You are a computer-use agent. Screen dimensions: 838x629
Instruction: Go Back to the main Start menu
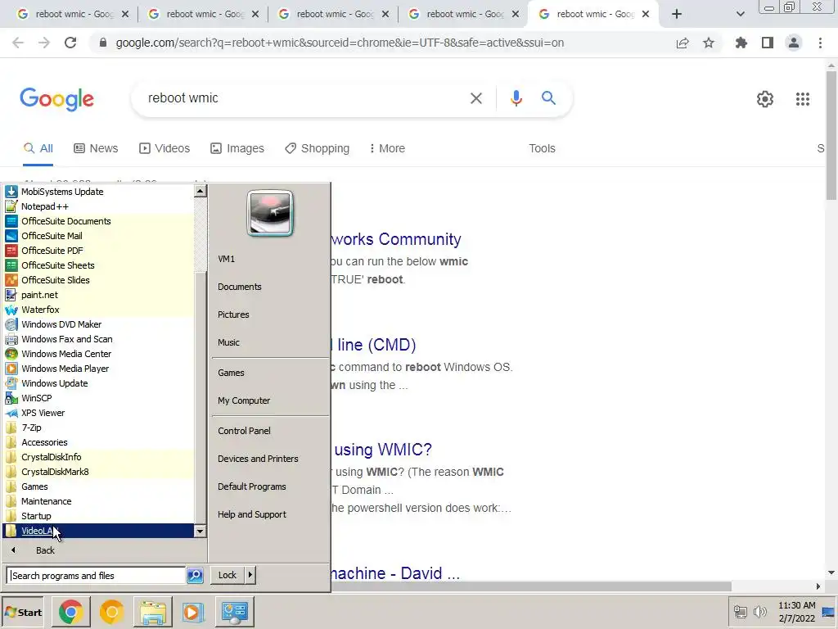[46, 550]
